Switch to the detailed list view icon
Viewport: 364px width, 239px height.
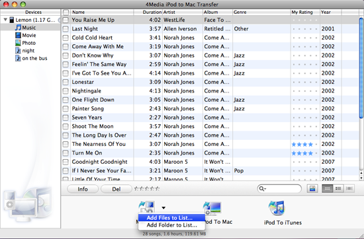point(338,189)
